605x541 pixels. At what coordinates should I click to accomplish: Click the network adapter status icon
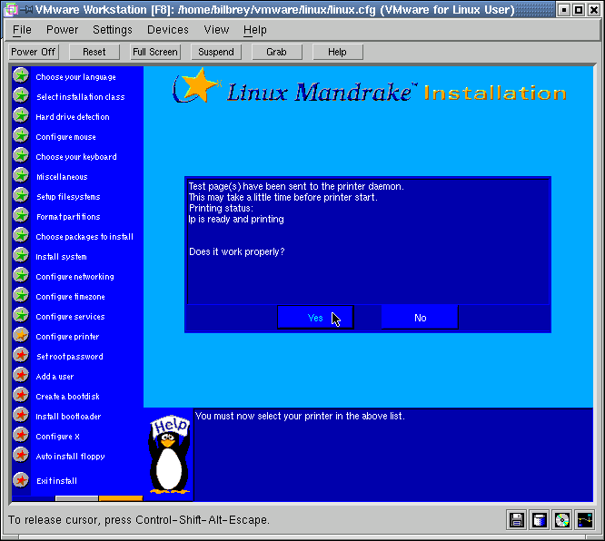point(585,520)
